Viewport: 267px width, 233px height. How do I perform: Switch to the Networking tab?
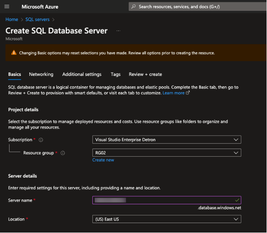41,75
